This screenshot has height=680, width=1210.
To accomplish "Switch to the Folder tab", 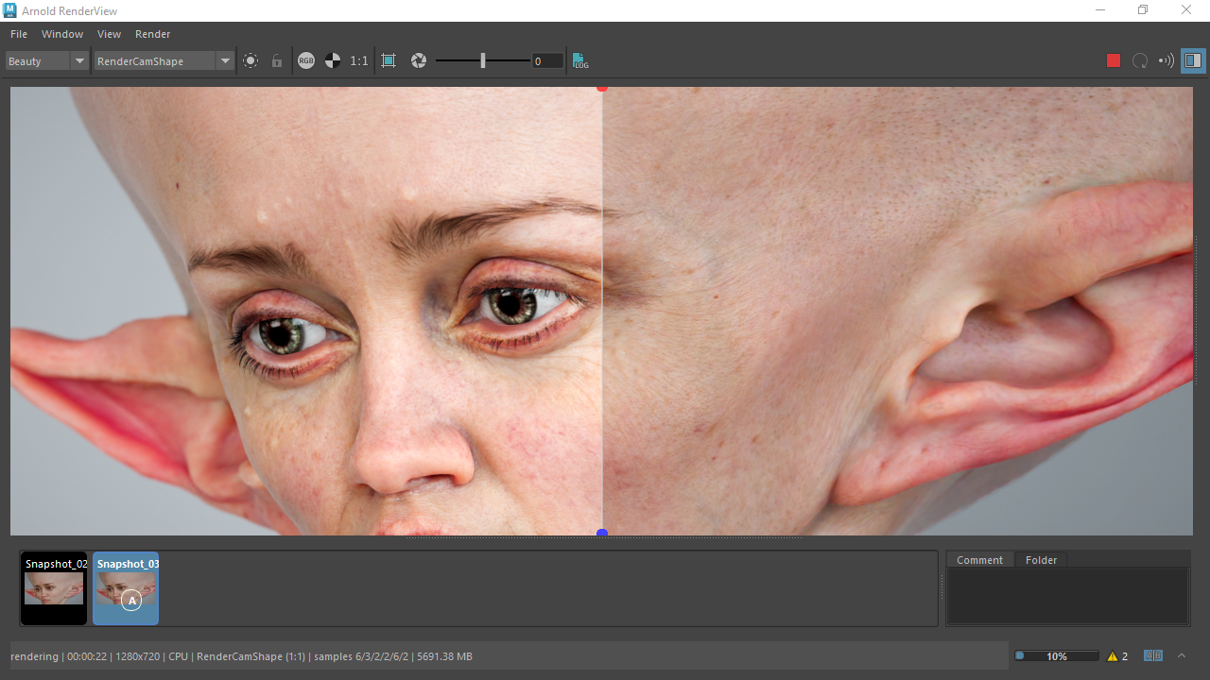I will point(1041,559).
